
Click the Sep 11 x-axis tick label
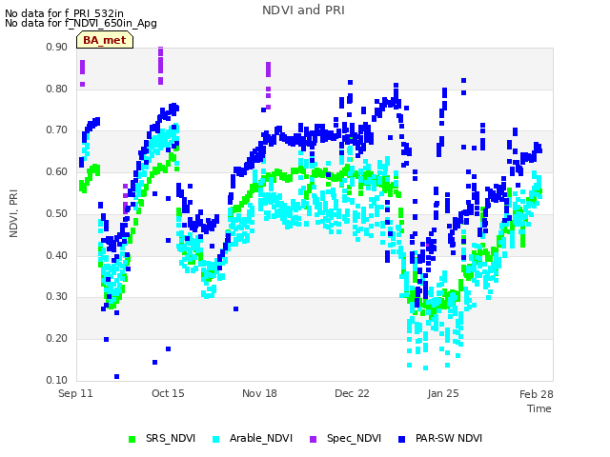pos(76,393)
